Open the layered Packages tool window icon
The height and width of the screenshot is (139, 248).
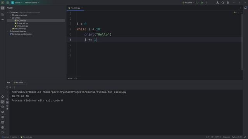3,112
